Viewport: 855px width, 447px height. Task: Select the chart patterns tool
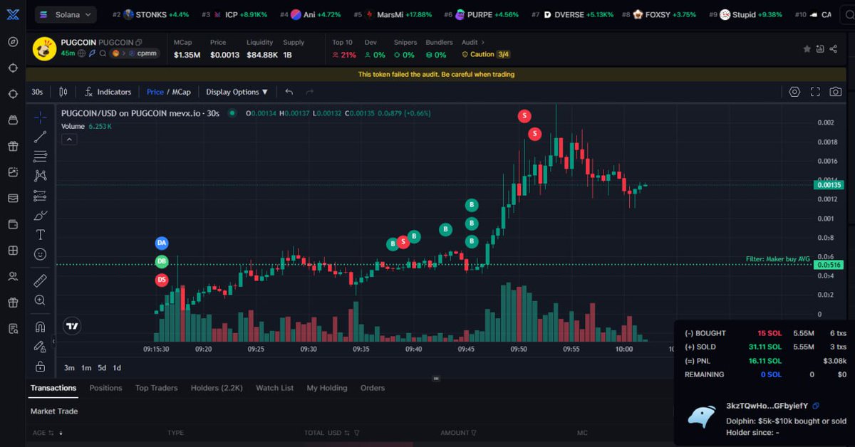click(41, 176)
